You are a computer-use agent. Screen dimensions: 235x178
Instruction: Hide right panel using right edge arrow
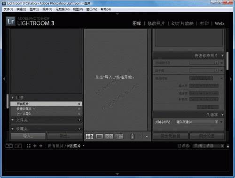(x=231, y=79)
